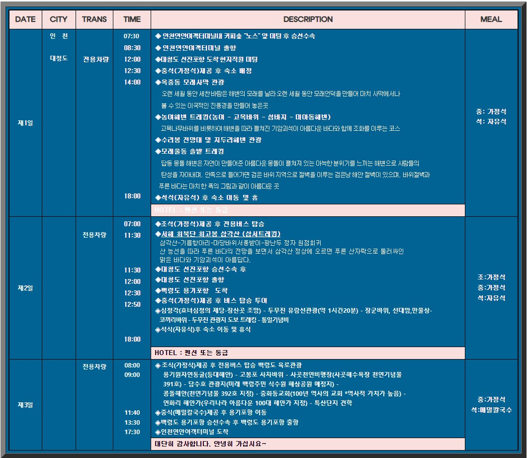Click '◆수리봉 전망대 및 지두리해변 관광' line
This screenshot has height=458, width=527.
(x=208, y=140)
